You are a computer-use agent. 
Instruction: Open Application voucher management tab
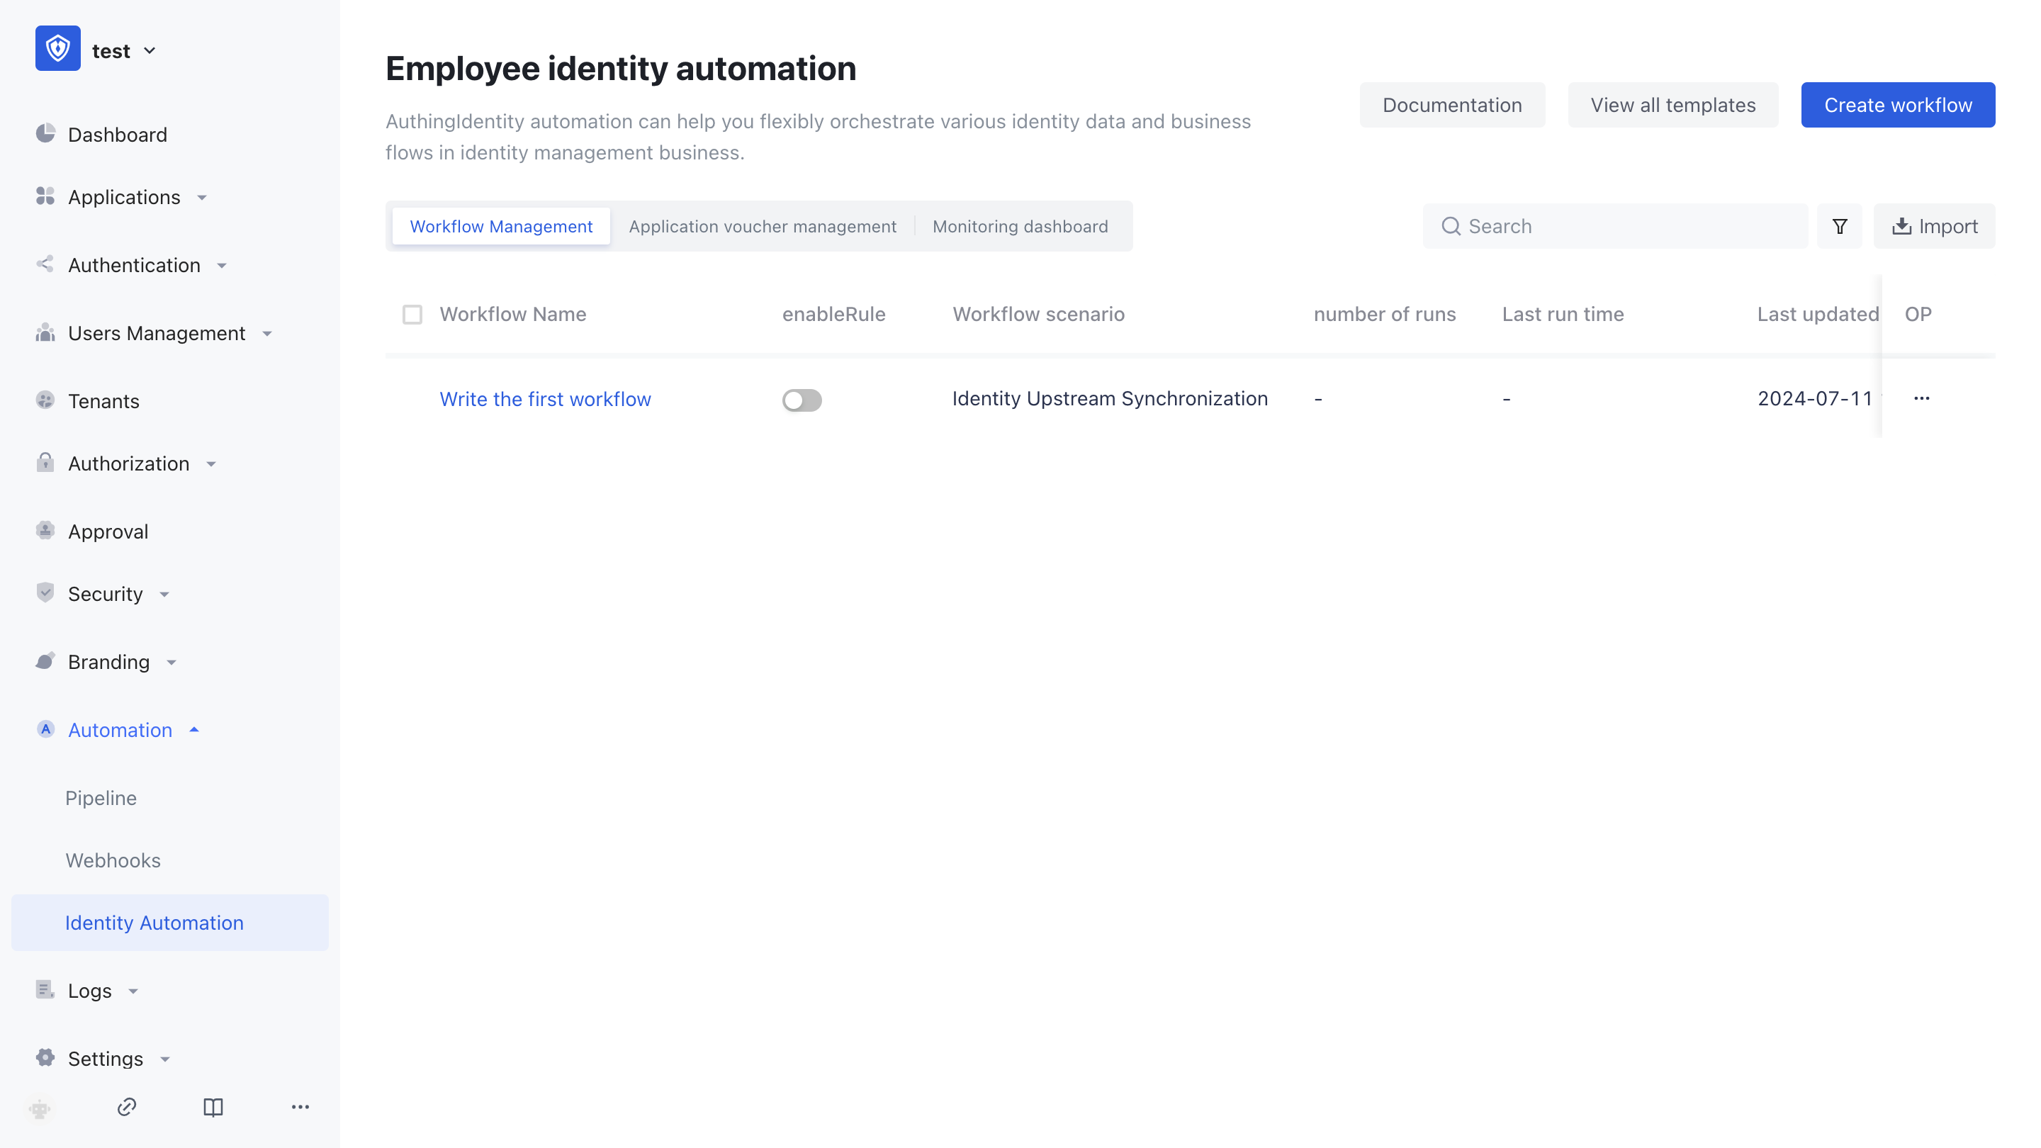pyautogui.click(x=763, y=226)
